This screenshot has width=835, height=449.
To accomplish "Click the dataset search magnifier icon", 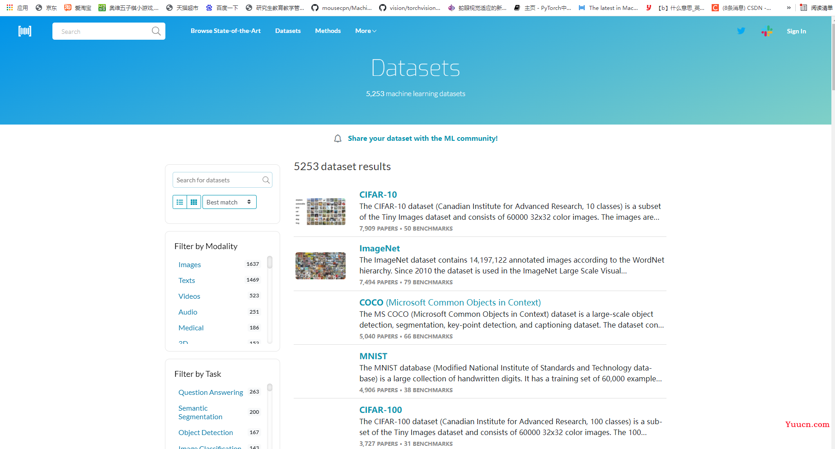I will tap(266, 180).
